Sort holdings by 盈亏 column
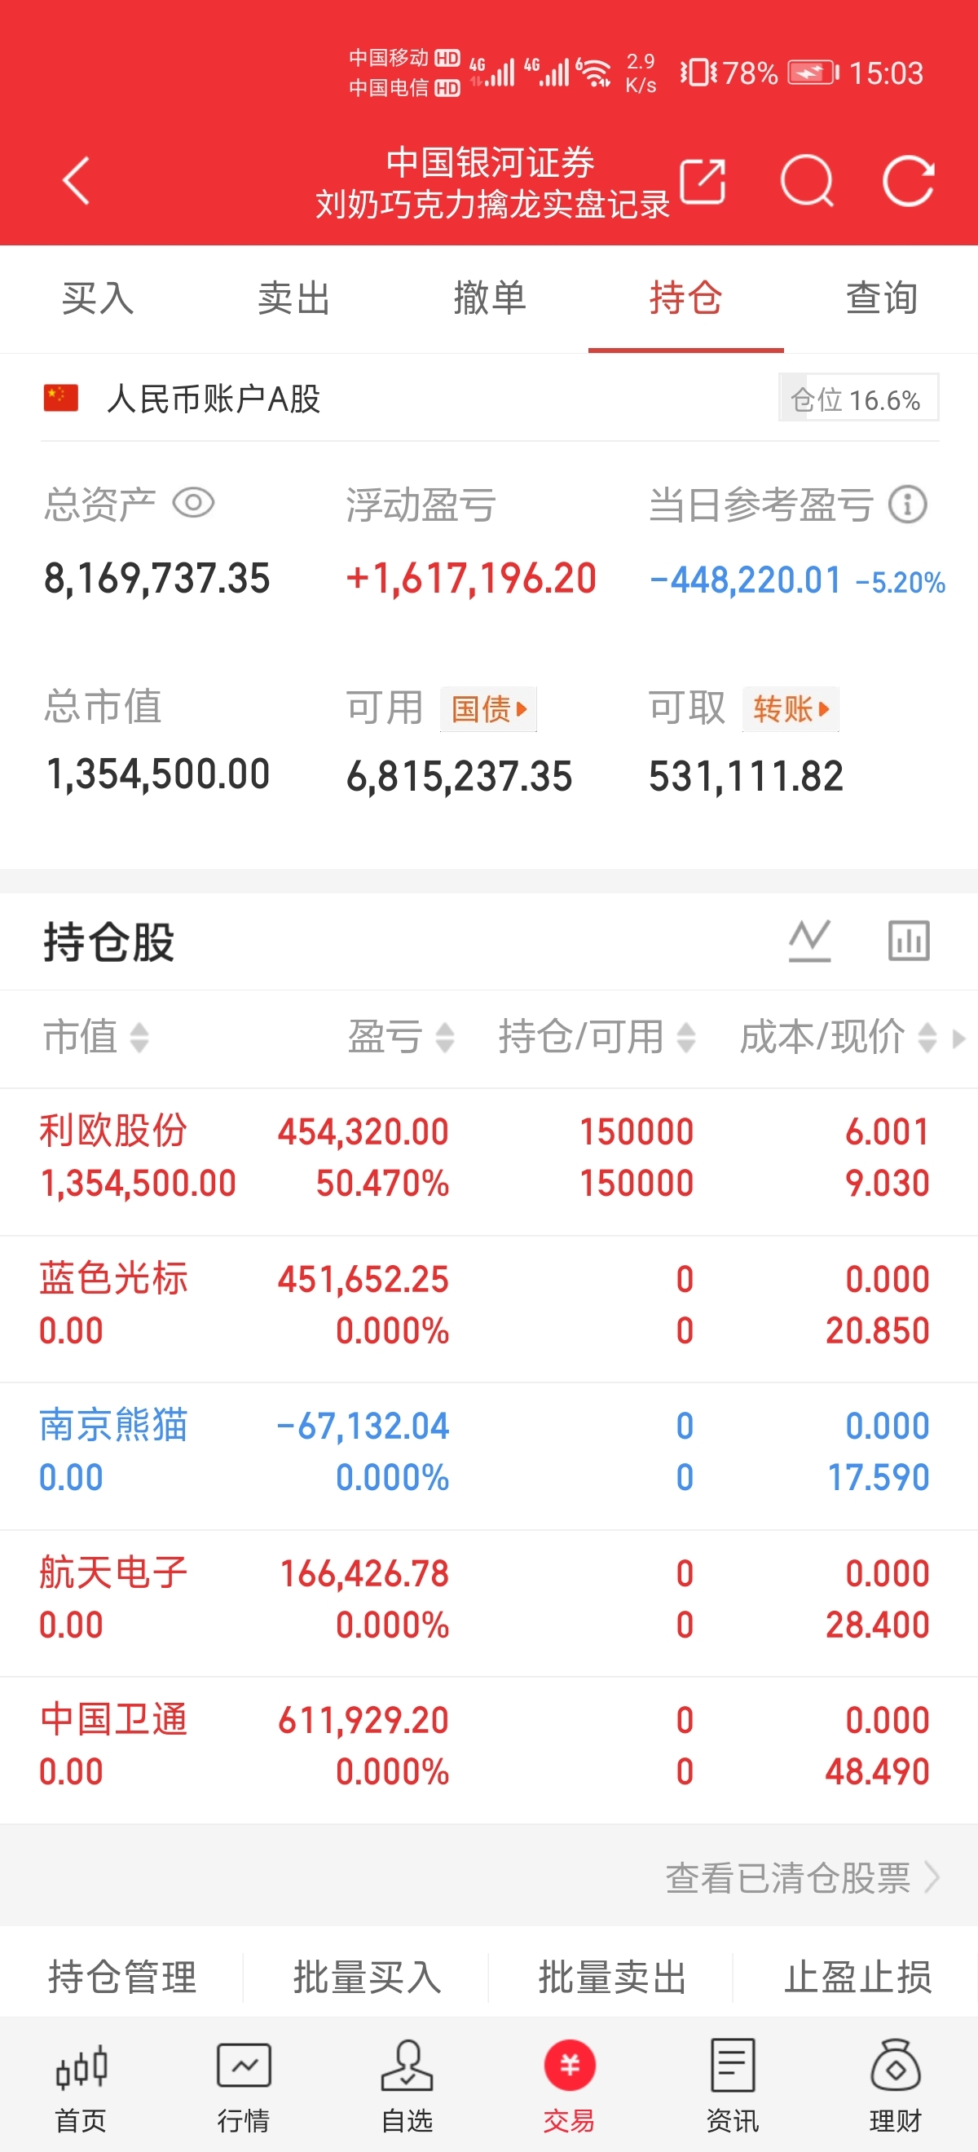978x2152 pixels. [401, 1038]
